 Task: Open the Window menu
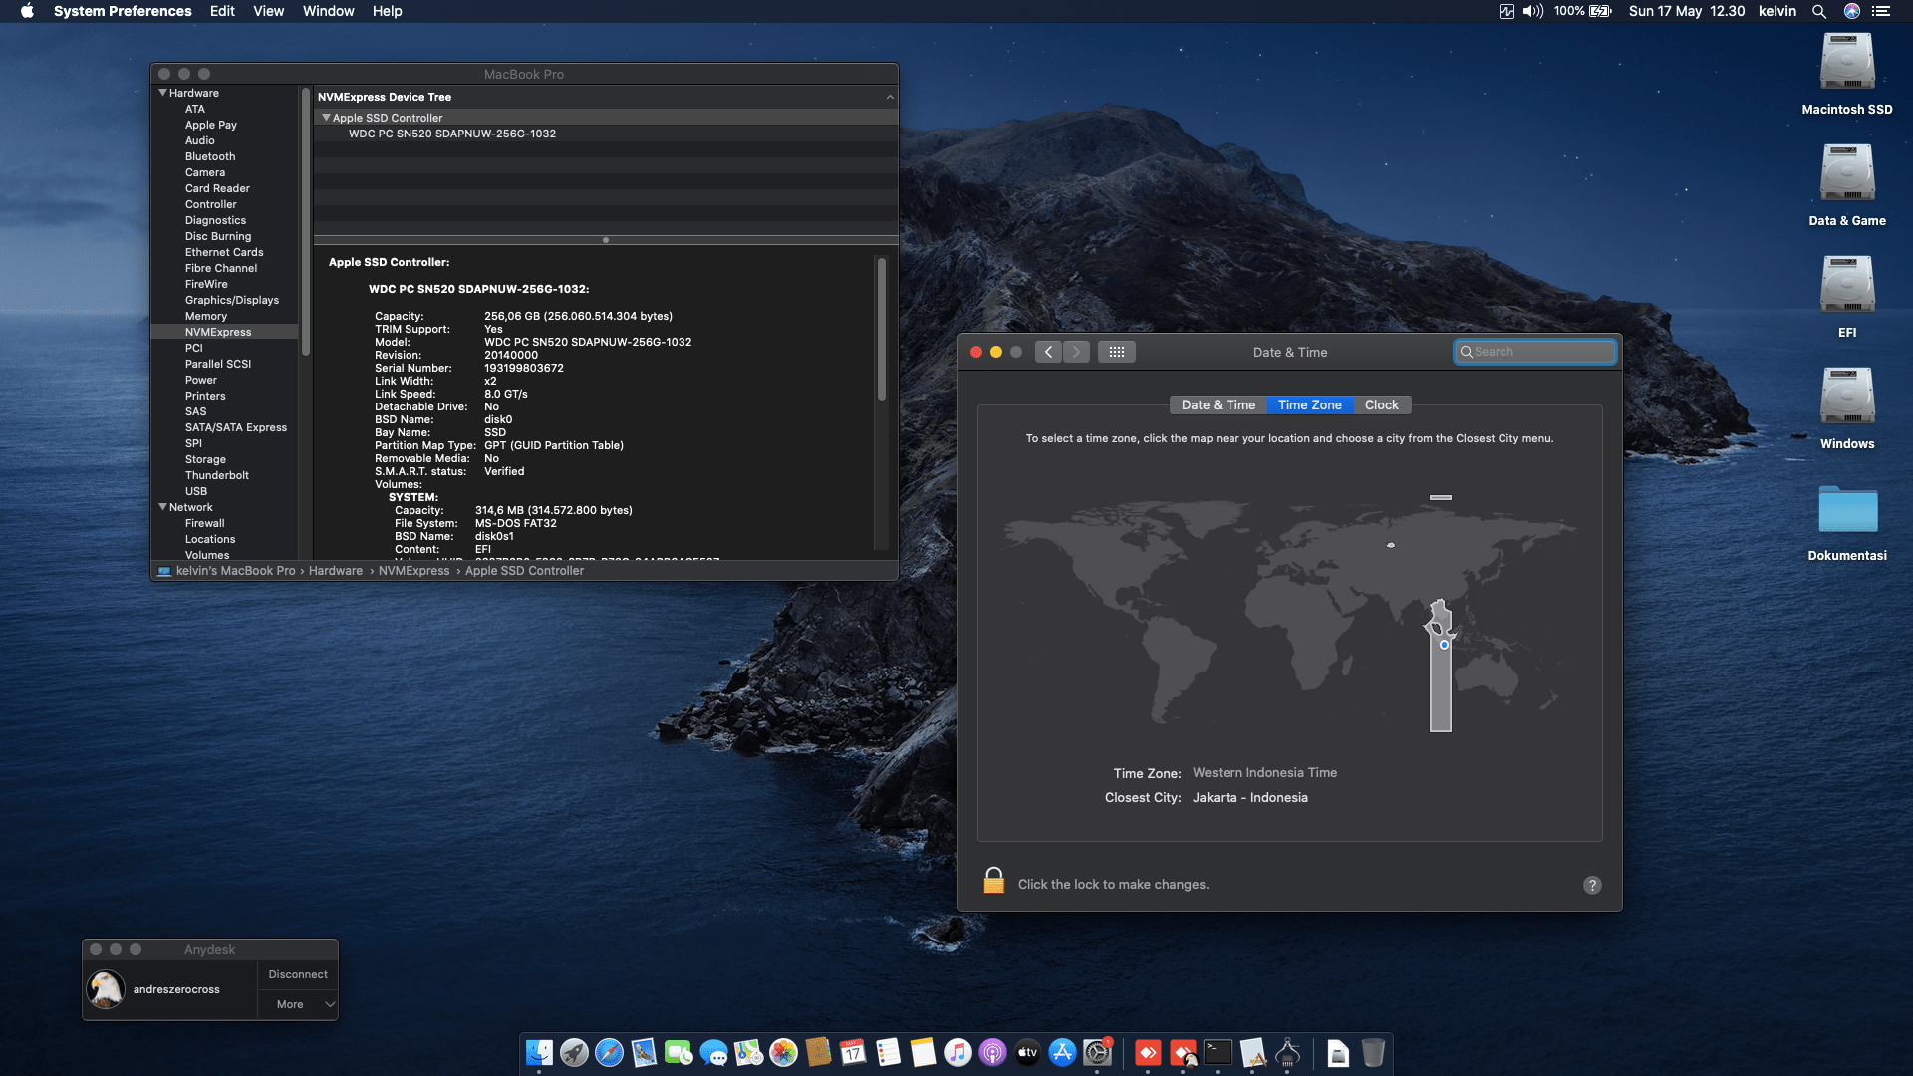tap(328, 11)
